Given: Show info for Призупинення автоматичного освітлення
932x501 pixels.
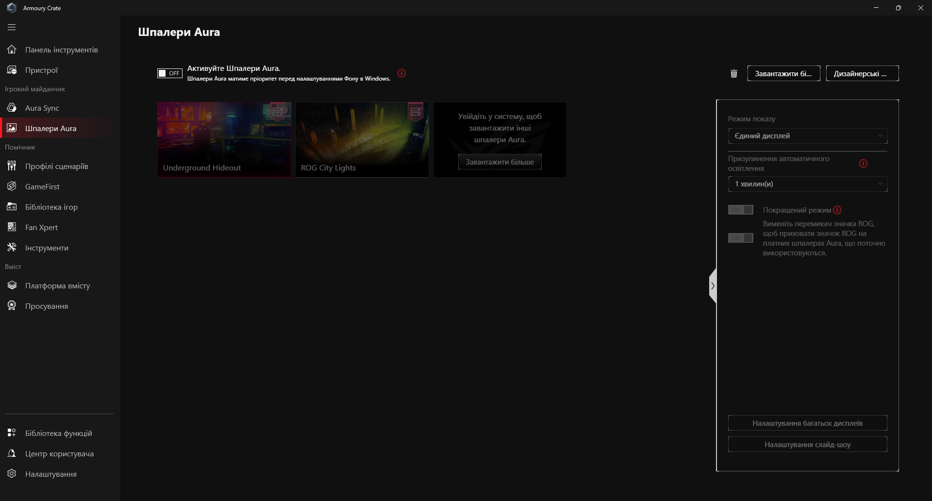Looking at the screenshot, I should (863, 164).
